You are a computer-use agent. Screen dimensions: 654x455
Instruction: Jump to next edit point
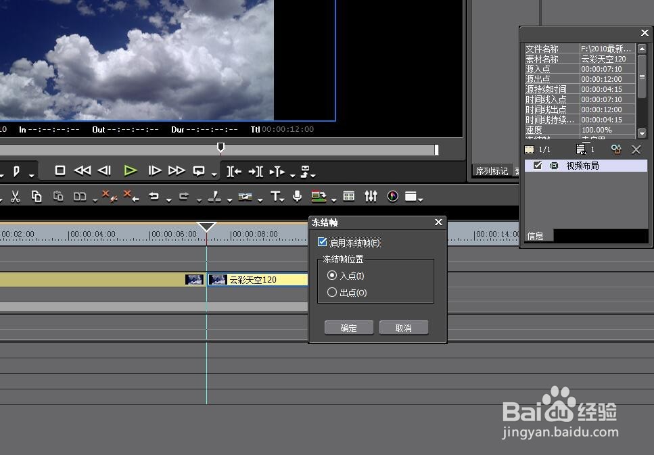tap(256, 171)
